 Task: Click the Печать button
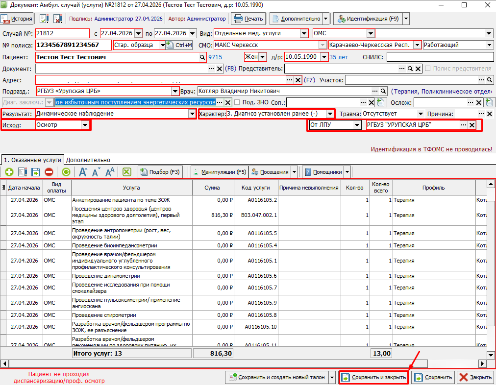point(248,19)
